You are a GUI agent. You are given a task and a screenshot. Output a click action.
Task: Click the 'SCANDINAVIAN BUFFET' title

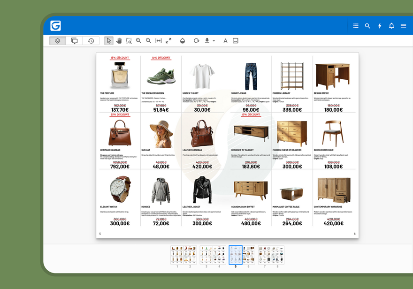(x=243, y=207)
